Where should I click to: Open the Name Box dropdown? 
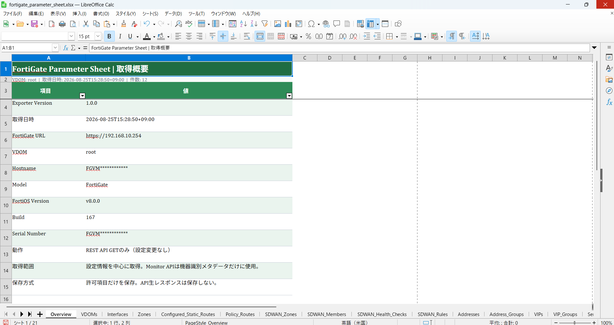55,48
